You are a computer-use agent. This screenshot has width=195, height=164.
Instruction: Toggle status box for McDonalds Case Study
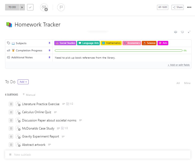click(x=11, y=128)
